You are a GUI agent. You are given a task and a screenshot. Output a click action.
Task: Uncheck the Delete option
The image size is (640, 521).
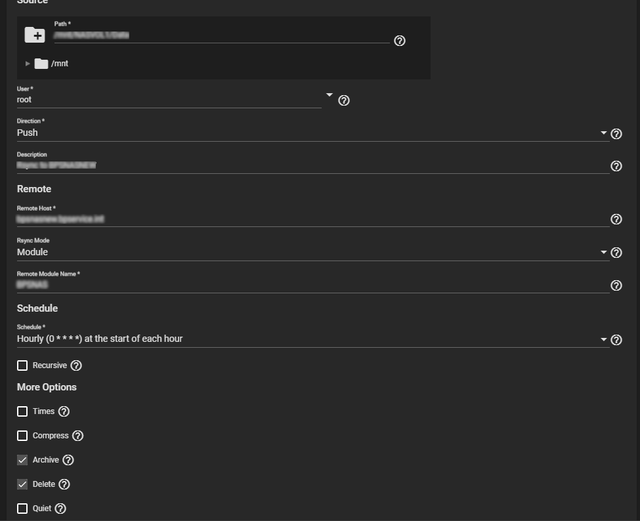(22, 484)
